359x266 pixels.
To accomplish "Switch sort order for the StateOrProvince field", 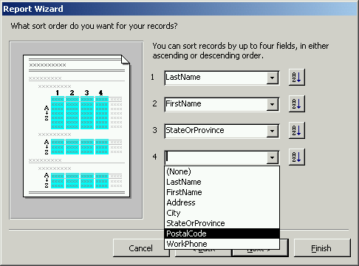I will point(297,131).
